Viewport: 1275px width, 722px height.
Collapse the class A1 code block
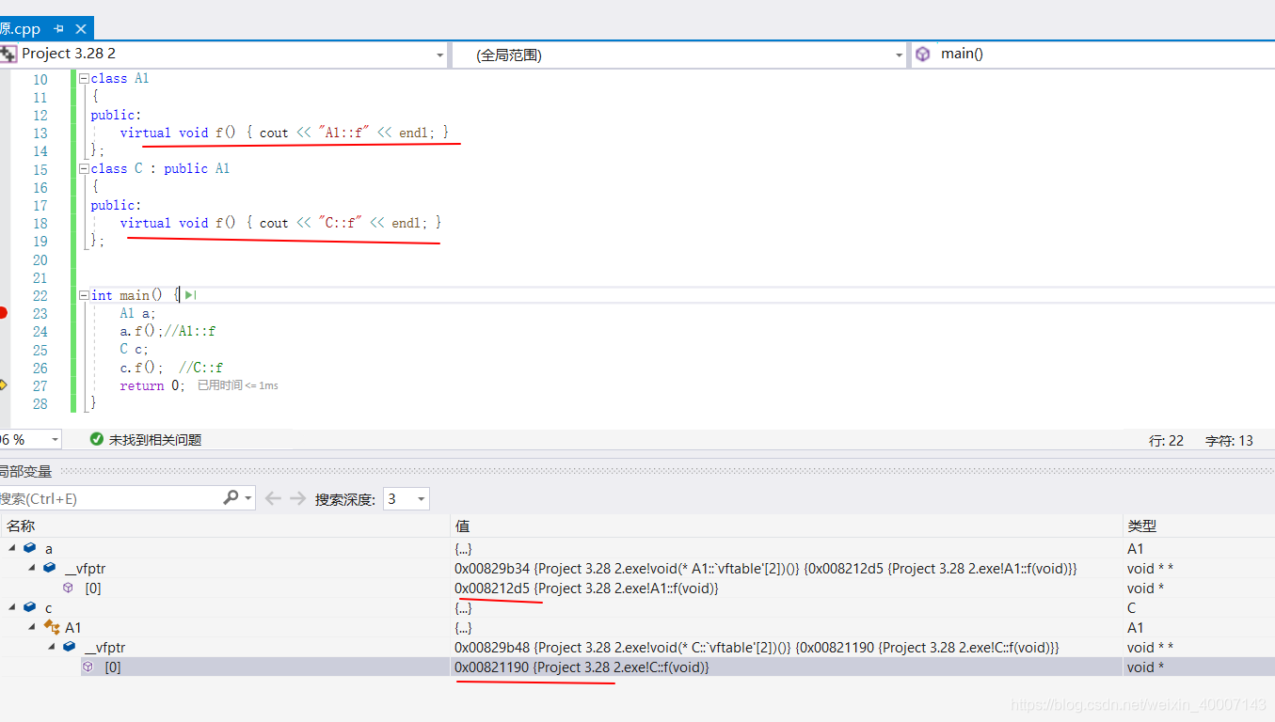tap(84, 79)
